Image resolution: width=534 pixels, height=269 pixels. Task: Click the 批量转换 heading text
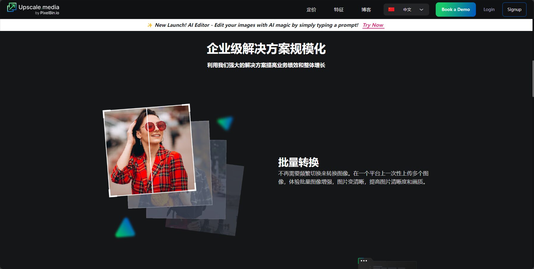tap(298, 162)
